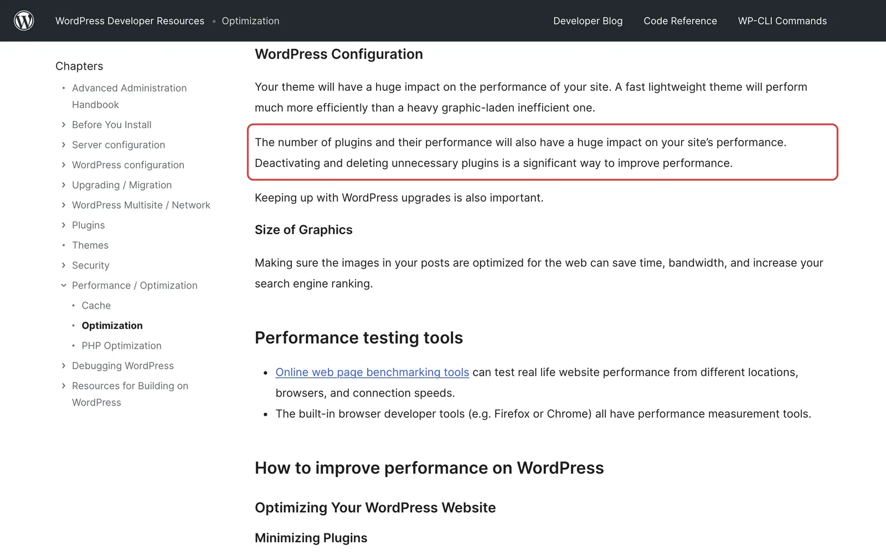This screenshot has height=554, width=886.
Task: Select the current Optimization subchapter
Action: coord(112,326)
